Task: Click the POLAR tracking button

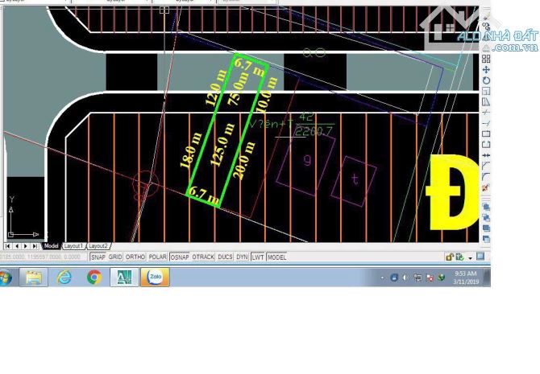Action: coord(157,257)
